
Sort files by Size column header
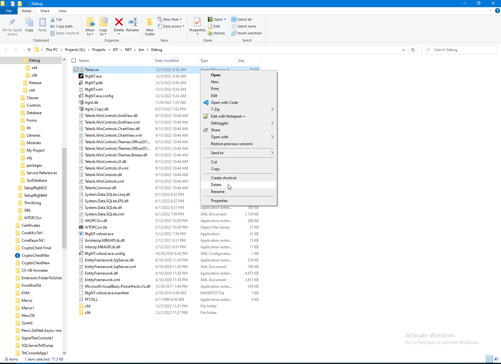(x=248, y=61)
